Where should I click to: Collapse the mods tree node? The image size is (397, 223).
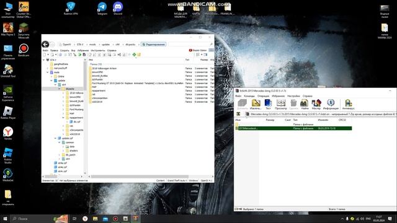pyautogui.click(x=47, y=72)
